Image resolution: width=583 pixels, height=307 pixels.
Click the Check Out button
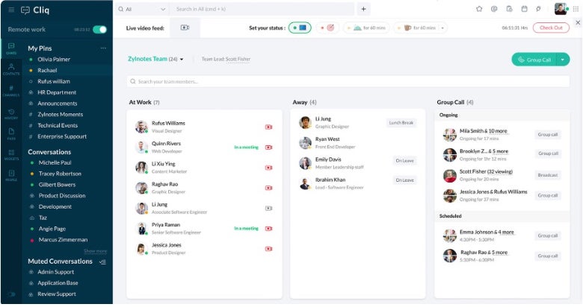click(x=550, y=28)
